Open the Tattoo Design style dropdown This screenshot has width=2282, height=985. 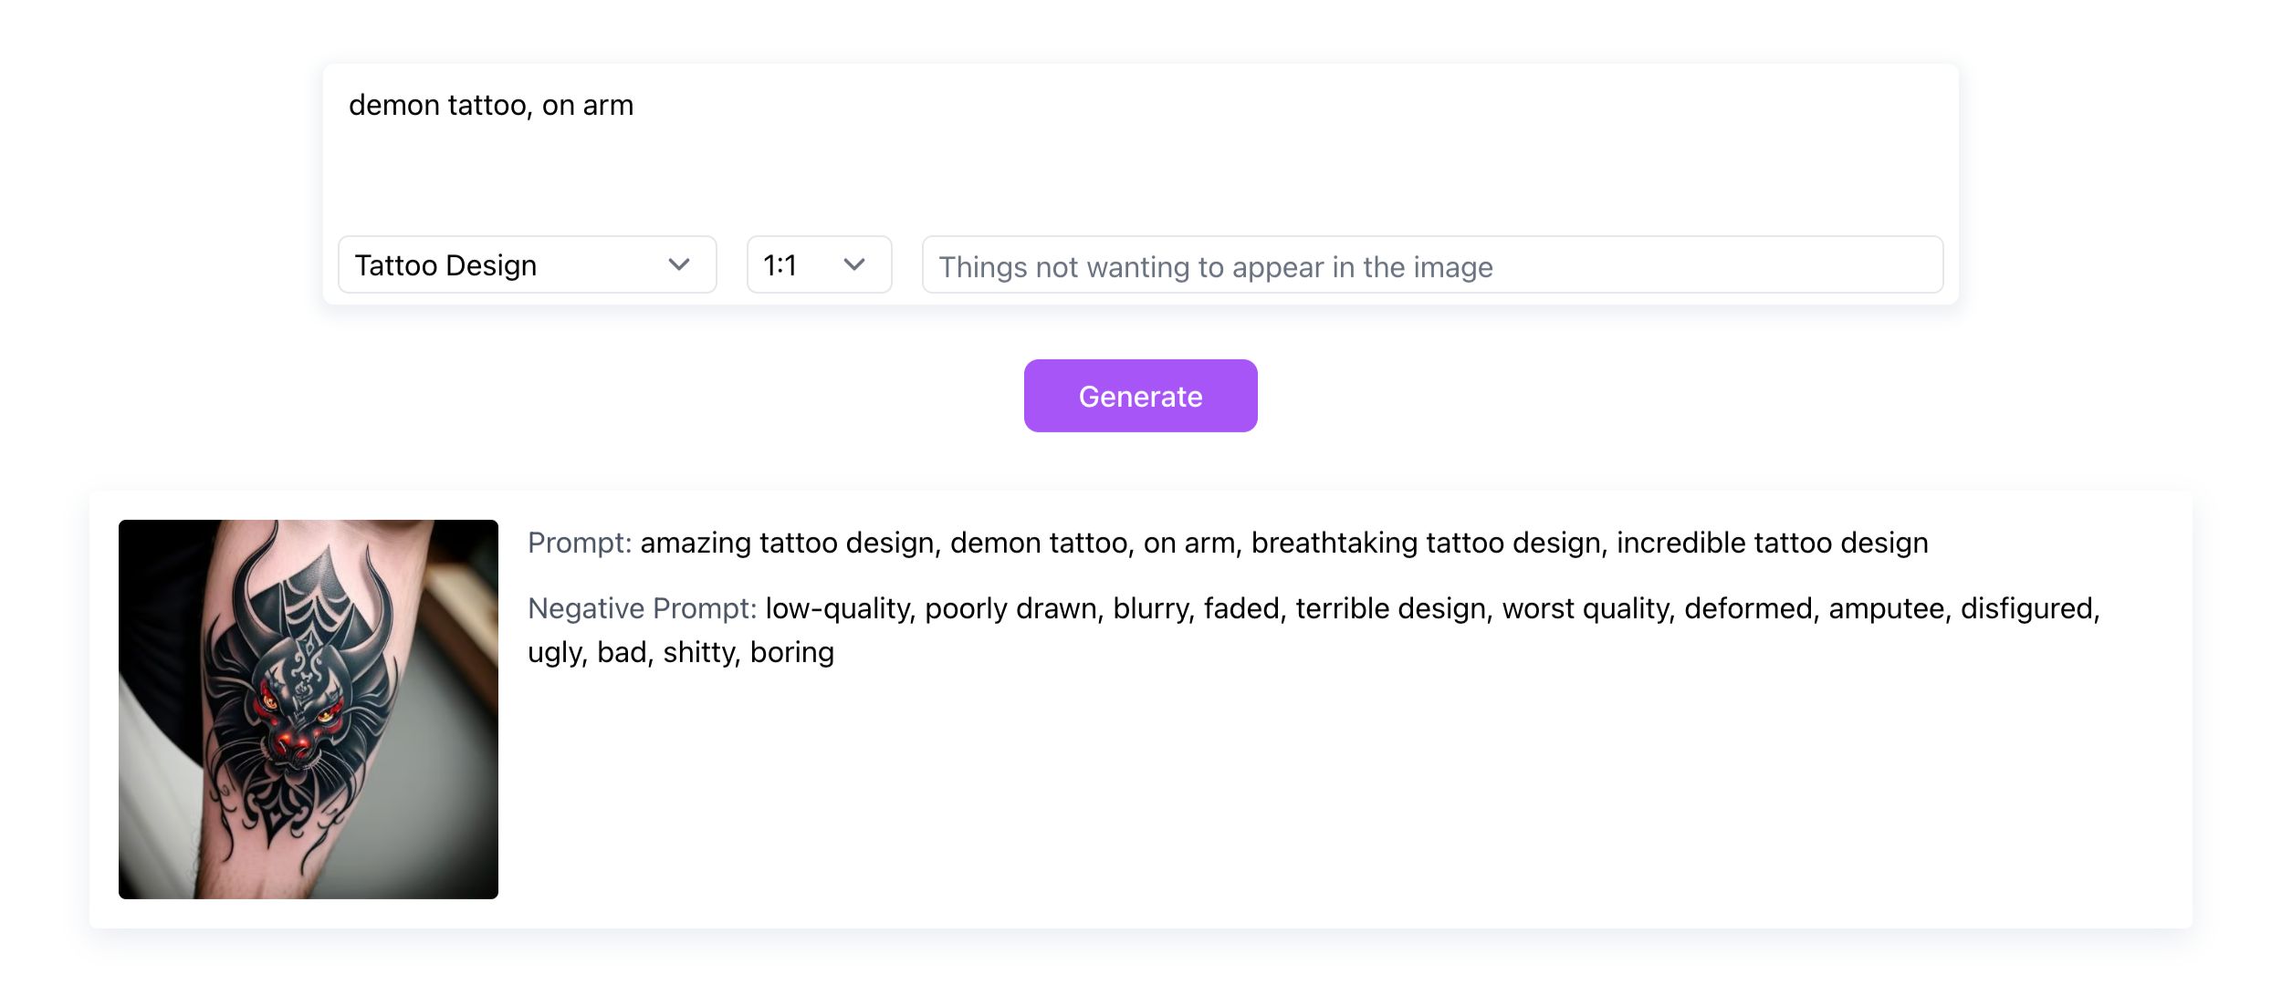pyautogui.click(x=526, y=265)
